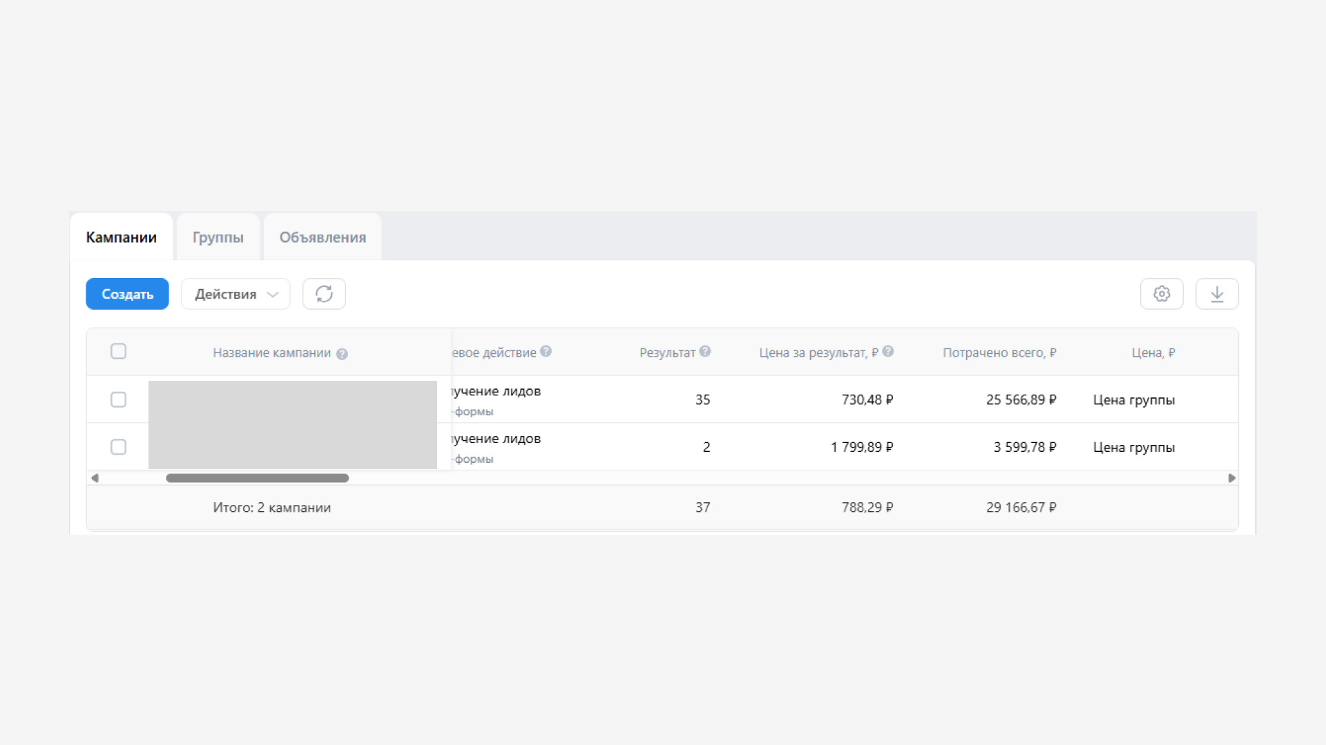Viewport: 1326px width, 745px height.
Task: Check the second campaign row checkbox
Action: click(x=119, y=447)
